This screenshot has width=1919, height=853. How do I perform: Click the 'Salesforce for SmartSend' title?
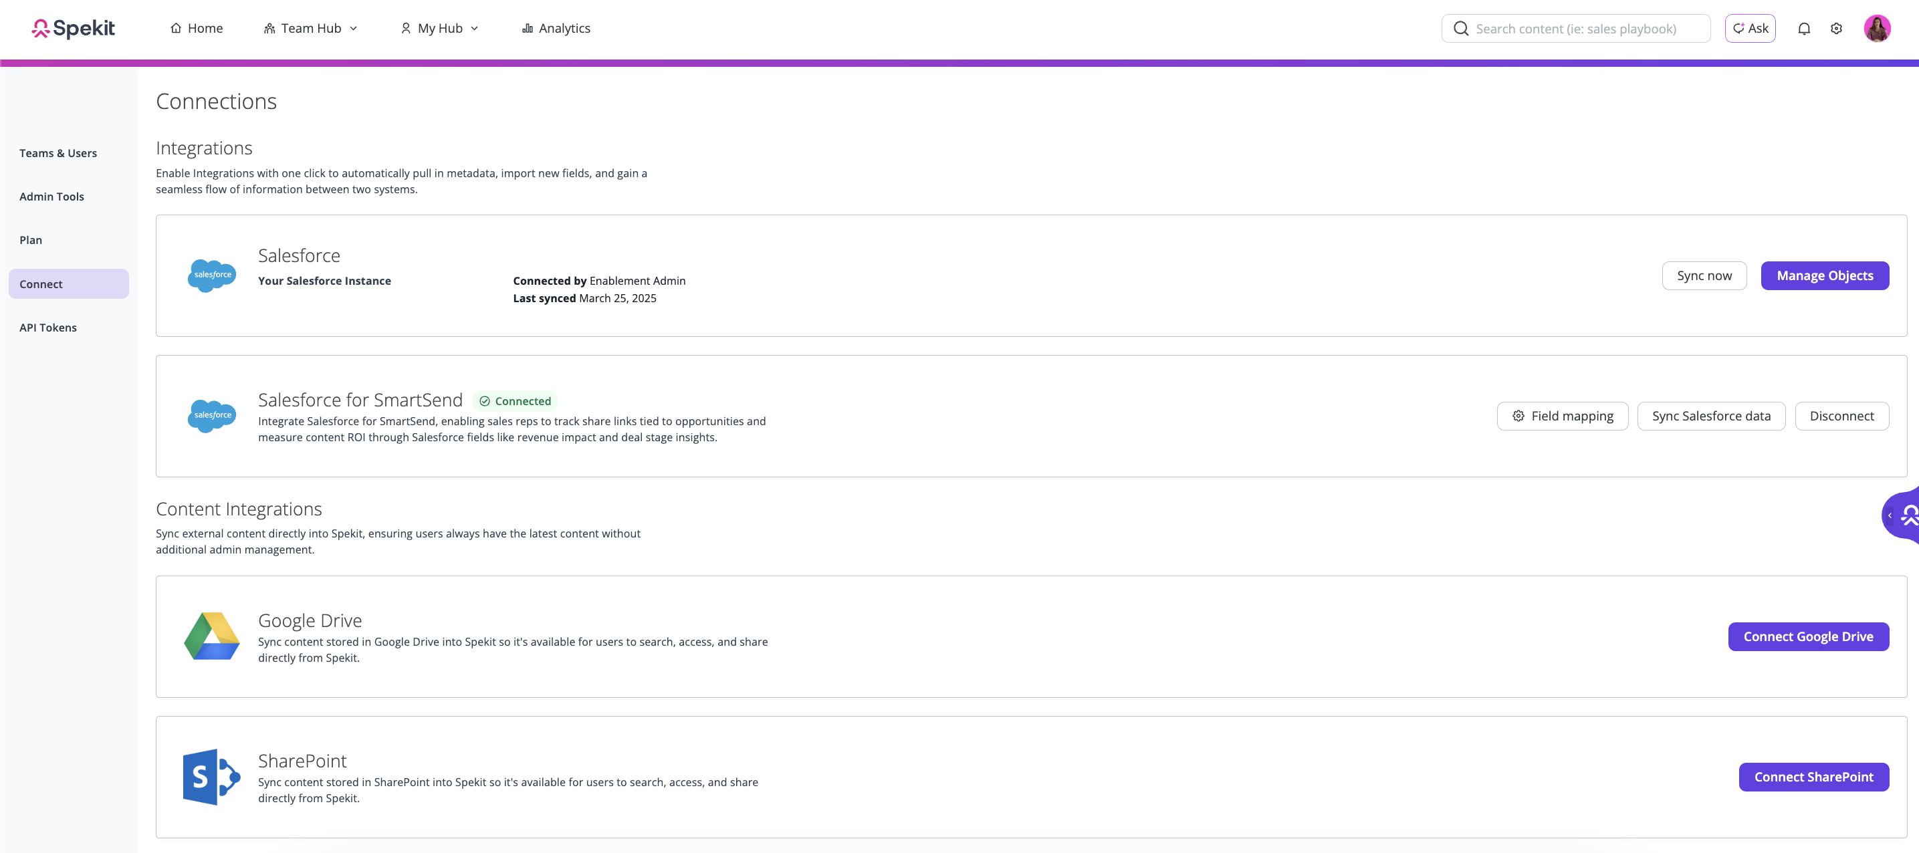click(360, 400)
